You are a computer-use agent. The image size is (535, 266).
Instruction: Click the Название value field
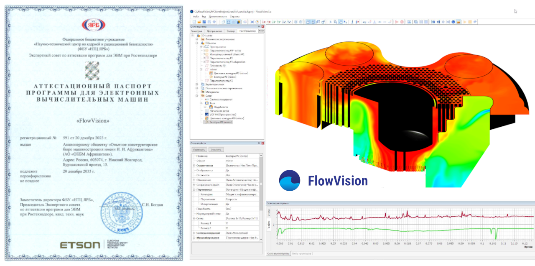(241, 156)
